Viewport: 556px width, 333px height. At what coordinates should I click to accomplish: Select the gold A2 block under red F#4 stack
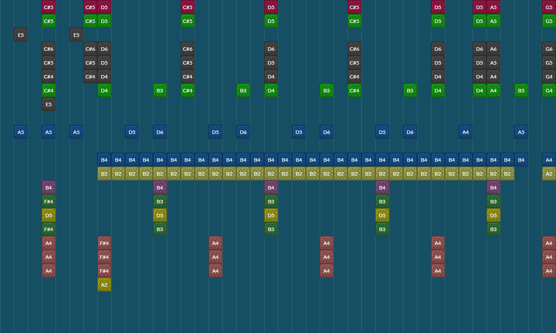pos(104,284)
